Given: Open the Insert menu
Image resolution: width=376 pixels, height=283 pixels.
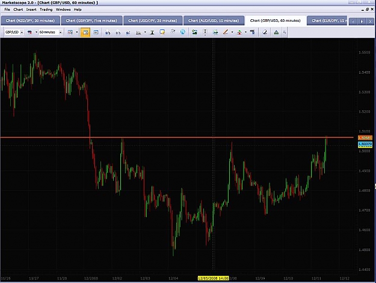Looking at the screenshot, I should tap(31, 10).
